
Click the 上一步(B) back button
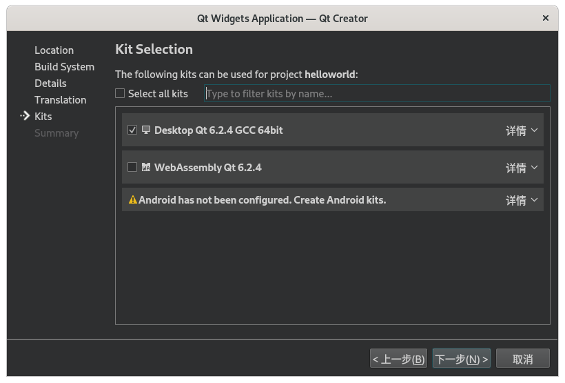click(398, 358)
